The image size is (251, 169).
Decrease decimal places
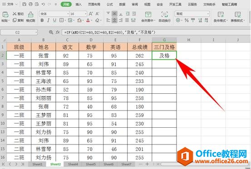tap(207, 20)
